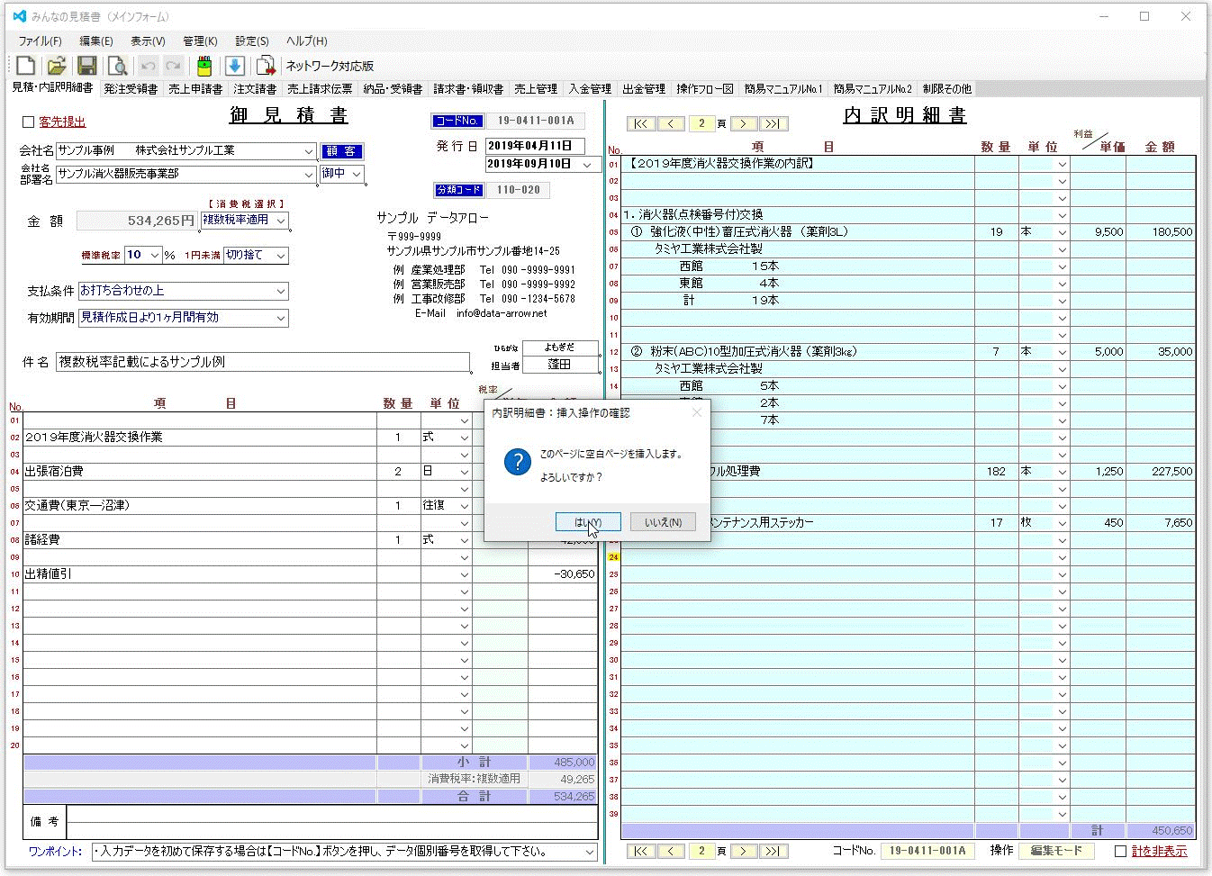Click the コードNo. button
This screenshot has width=1212, height=876.
(x=457, y=121)
